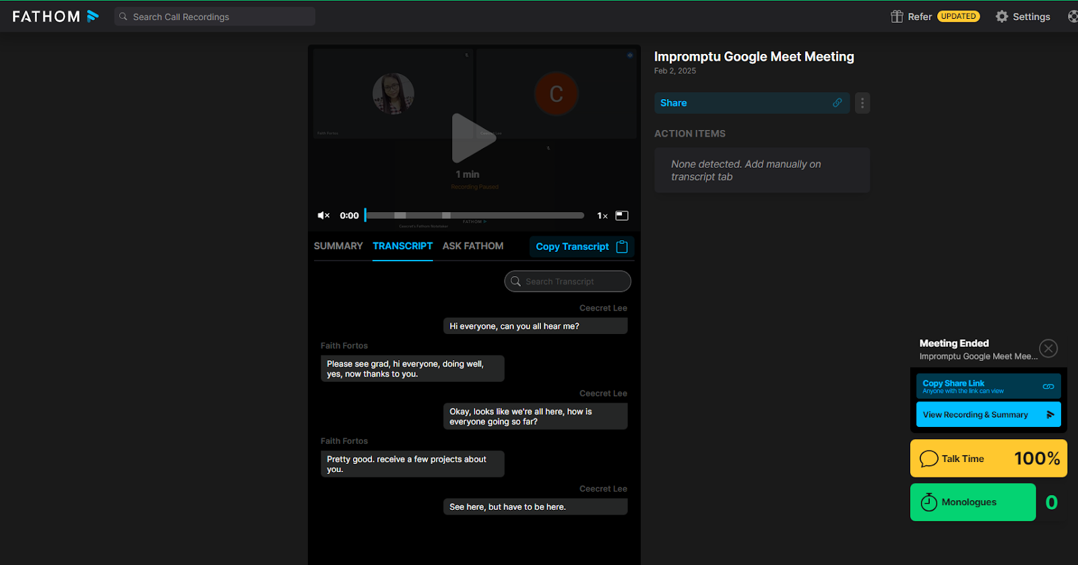Open Settings gear icon
This screenshot has width=1078, height=565.
tap(1002, 17)
